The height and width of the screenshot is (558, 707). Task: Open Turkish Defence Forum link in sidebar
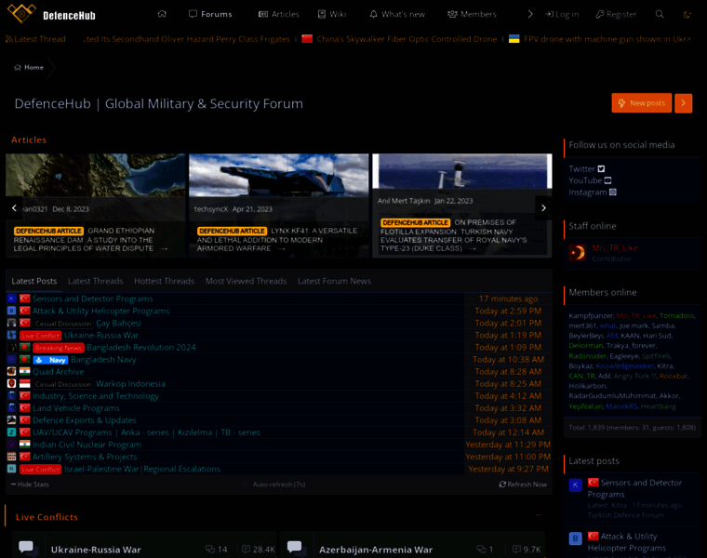tap(625, 515)
